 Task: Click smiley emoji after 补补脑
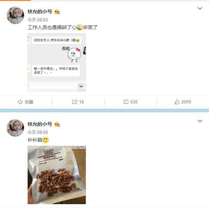coord(45,140)
